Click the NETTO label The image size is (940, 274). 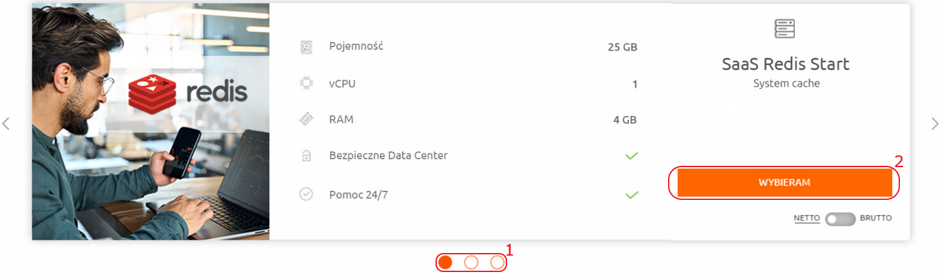(807, 218)
